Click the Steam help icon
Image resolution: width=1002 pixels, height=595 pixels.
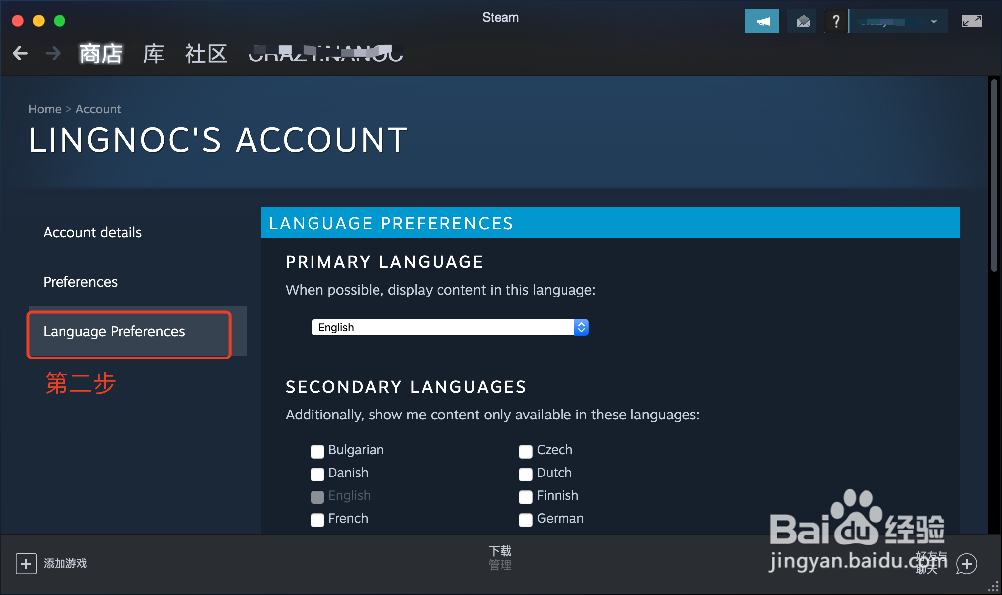835,19
